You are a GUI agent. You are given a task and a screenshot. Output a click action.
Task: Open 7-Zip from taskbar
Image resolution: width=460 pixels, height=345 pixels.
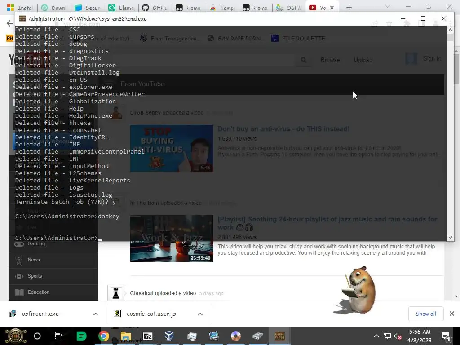(x=147, y=336)
